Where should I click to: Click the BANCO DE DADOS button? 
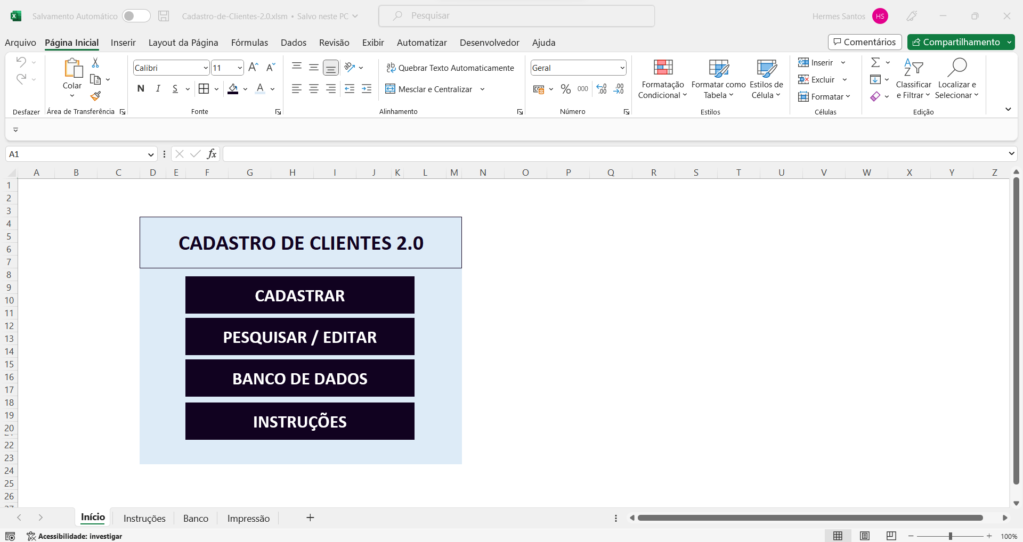coord(299,378)
